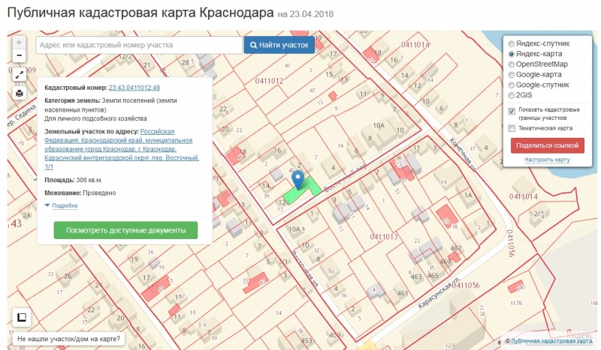Click the page title 'Публичная кадастровая карта Краснодара'
This screenshot has height=350, width=601.
140,13
